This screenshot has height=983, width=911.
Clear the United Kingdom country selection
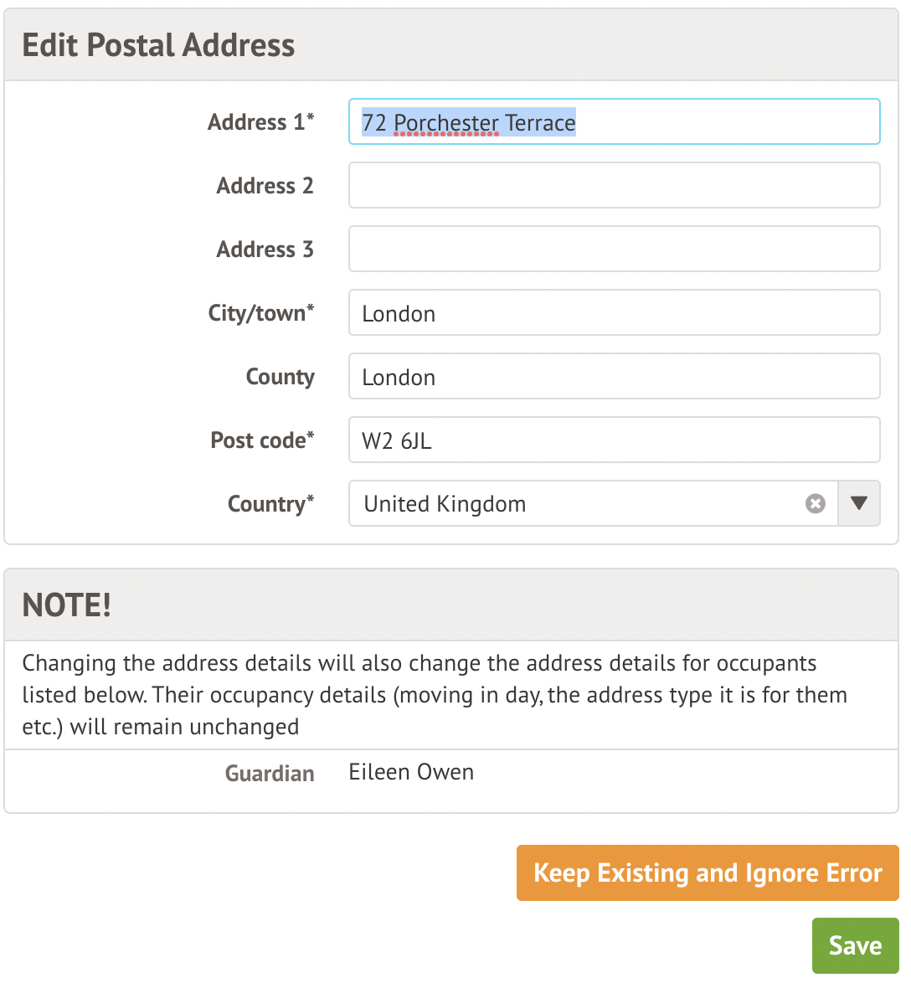[x=815, y=503]
